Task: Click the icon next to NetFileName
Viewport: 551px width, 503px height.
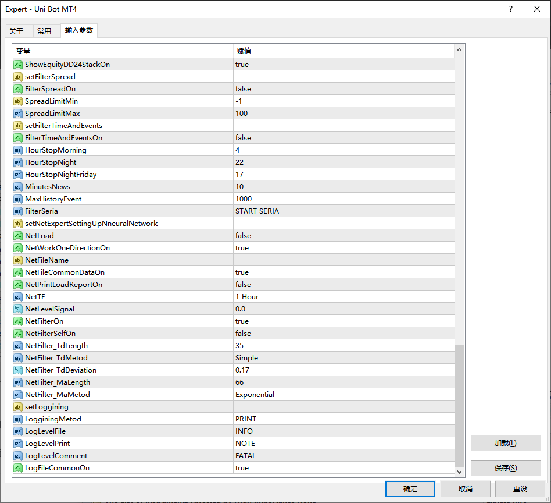Action: tap(18, 260)
